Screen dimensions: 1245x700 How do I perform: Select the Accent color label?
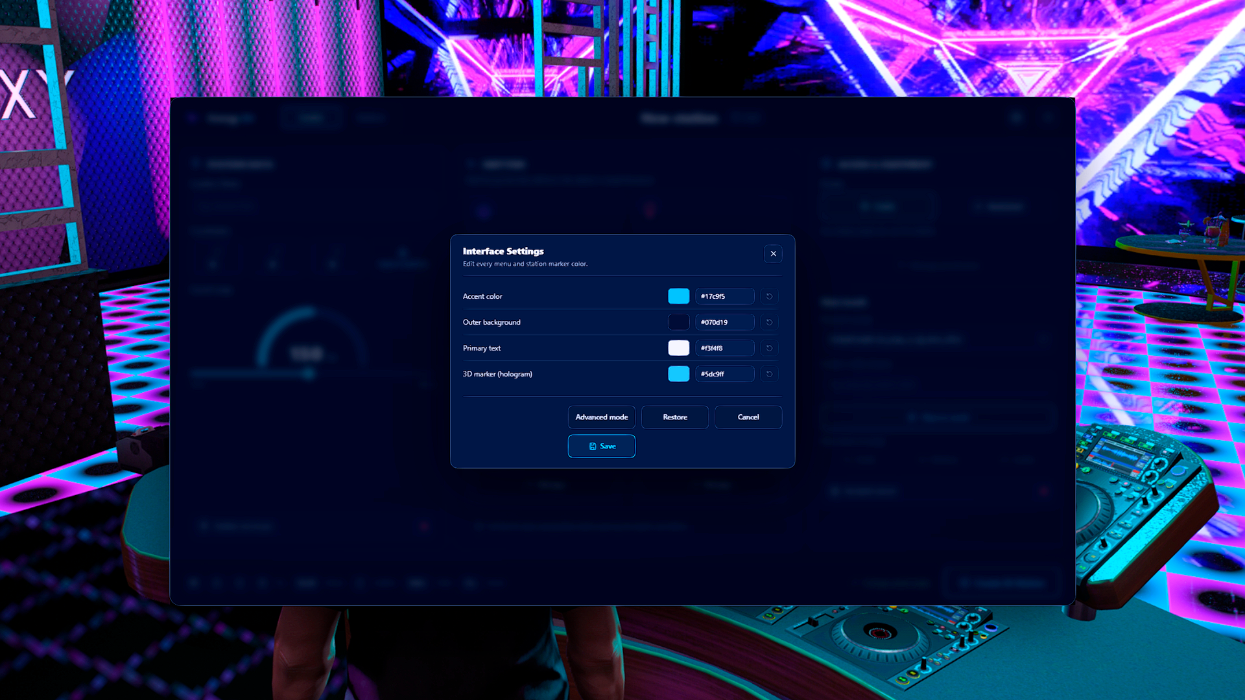click(x=482, y=296)
